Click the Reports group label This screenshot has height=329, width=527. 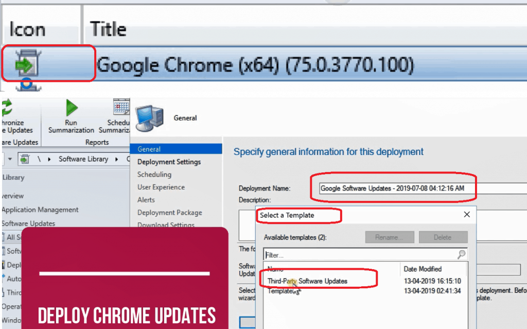point(97,142)
